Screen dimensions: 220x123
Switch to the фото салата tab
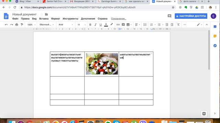pos(191,1)
